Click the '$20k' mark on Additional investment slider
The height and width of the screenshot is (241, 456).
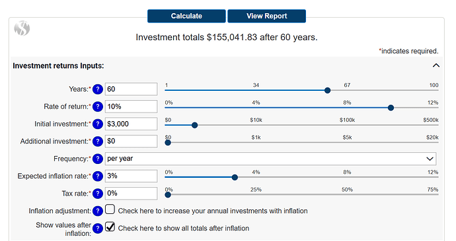(432, 138)
